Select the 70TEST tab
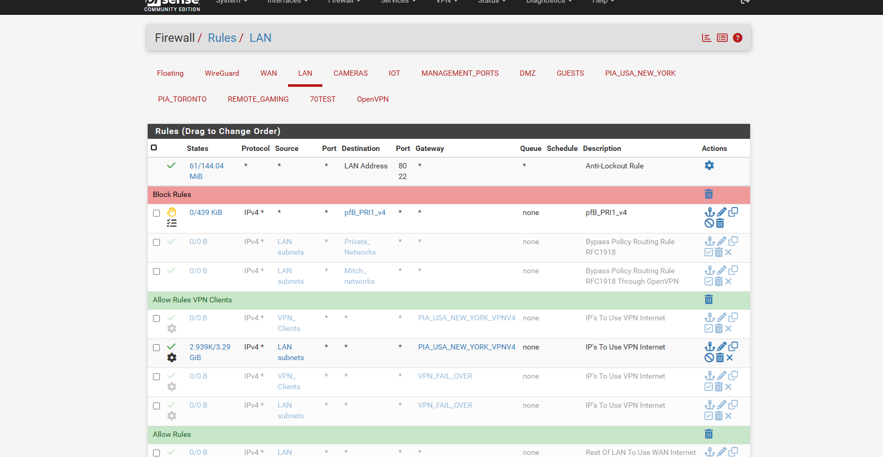The image size is (883, 457). [322, 99]
